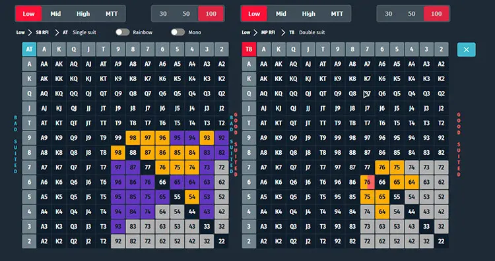Click the orange 98 cell in left grid's 9 row
This screenshot has height=261, width=495.
(133, 138)
